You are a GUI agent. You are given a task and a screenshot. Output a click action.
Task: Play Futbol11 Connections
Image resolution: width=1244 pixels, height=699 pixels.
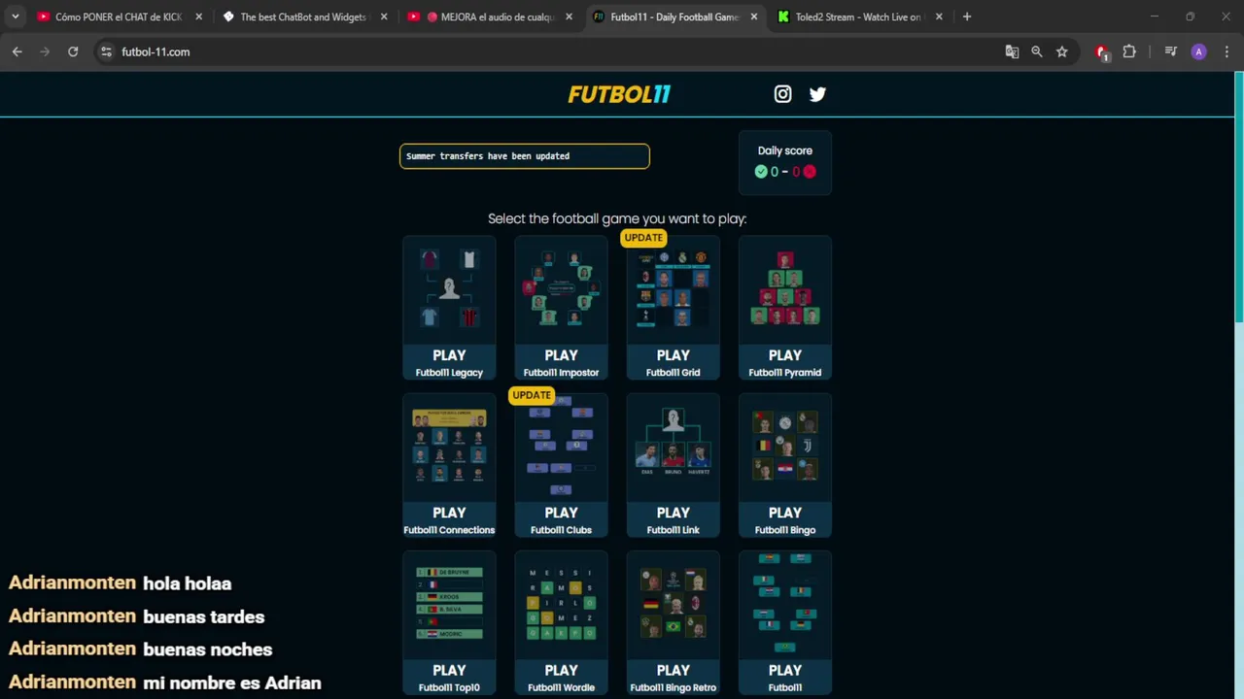coord(449,519)
